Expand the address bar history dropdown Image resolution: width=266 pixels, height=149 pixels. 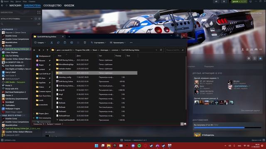click(156, 50)
